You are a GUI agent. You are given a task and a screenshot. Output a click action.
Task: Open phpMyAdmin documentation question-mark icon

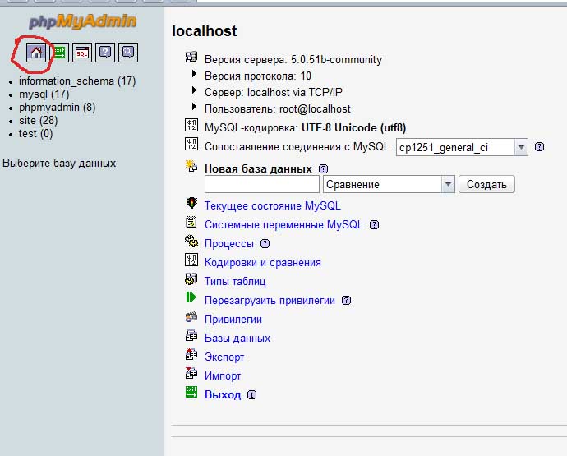point(105,53)
